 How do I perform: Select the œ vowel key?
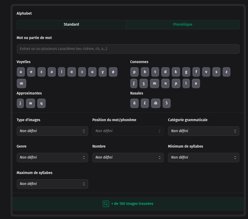(x=21, y=83)
